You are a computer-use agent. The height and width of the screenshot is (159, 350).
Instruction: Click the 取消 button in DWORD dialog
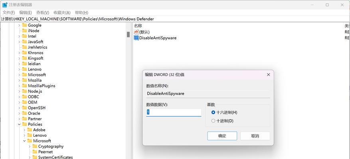tap(255, 136)
